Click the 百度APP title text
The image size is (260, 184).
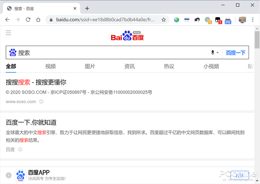[39, 172]
